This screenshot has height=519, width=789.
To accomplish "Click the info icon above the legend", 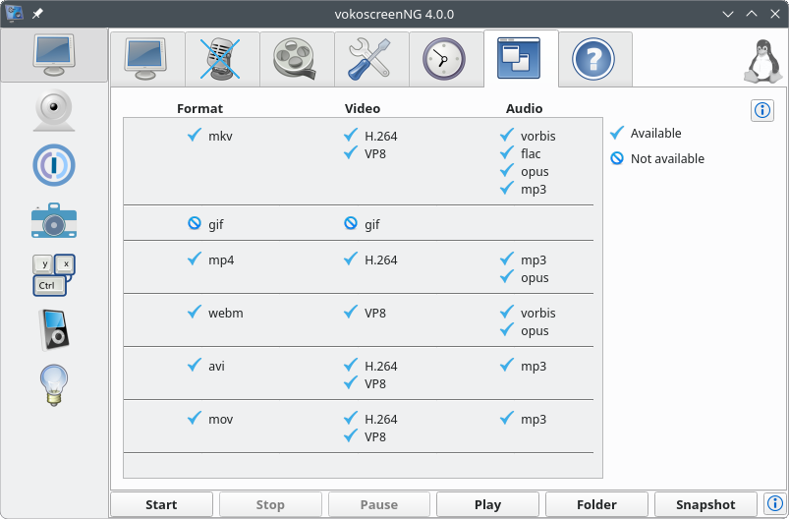I will pos(761,110).
